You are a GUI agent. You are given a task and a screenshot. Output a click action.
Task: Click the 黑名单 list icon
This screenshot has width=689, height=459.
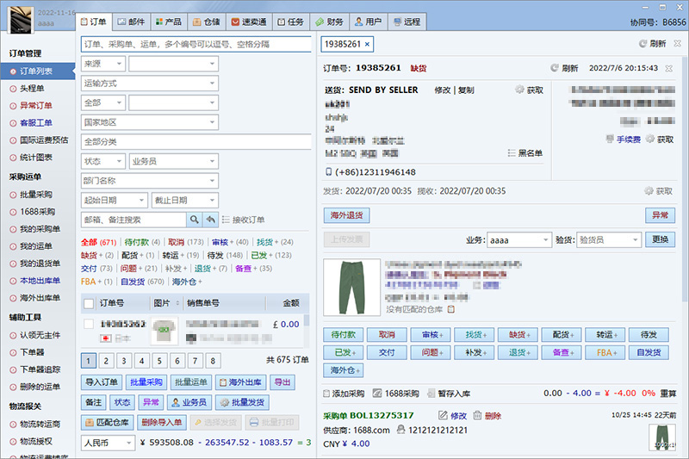click(x=512, y=152)
